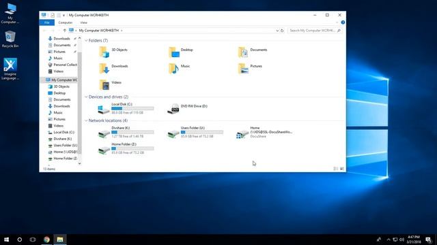Open Task View in taskbar
The height and width of the screenshot is (245, 437).
pyautogui.click(x=33, y=240)
